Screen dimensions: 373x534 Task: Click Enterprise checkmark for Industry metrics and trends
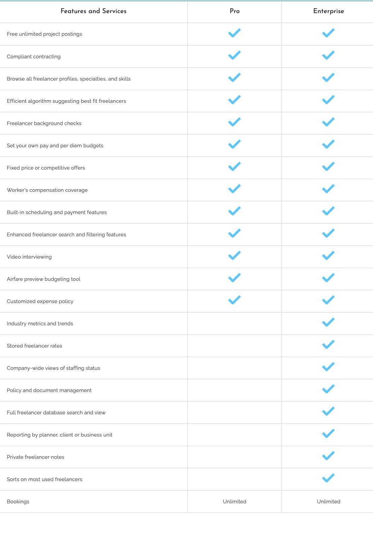[x=328, y=323]
